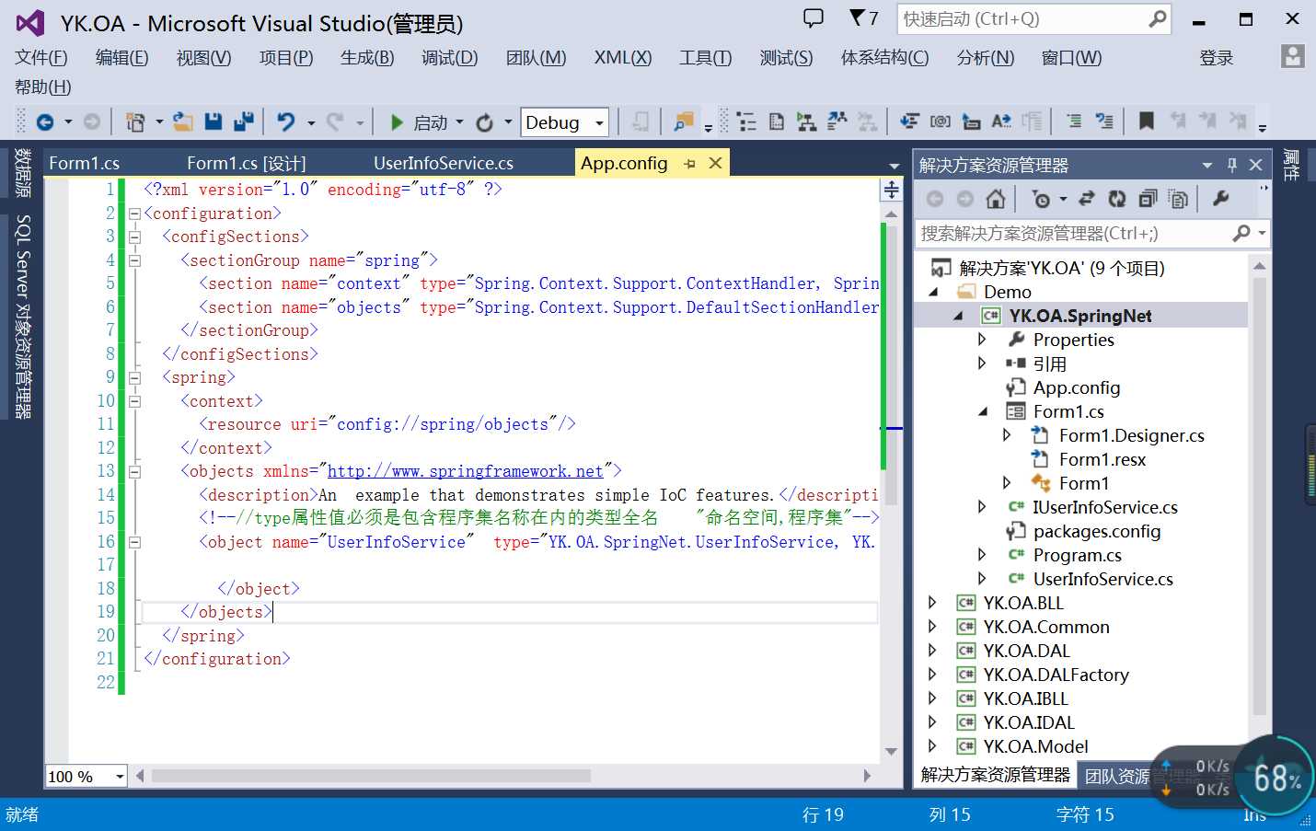Click the Home icon in Solution Explorer

[995, 199]
